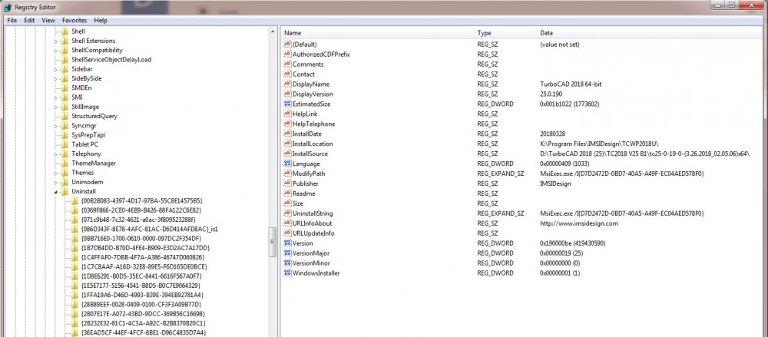Sort values by the Type column header
This screenshot has width=768, height=337.
click(x=506, y=33)
